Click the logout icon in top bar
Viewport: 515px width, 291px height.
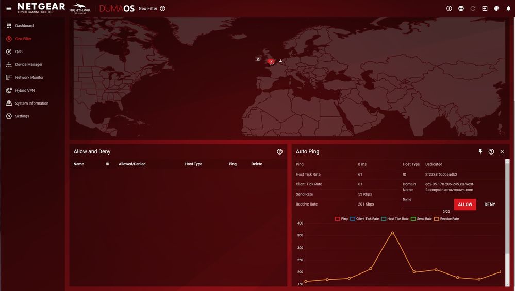click(x=485, y=8)
